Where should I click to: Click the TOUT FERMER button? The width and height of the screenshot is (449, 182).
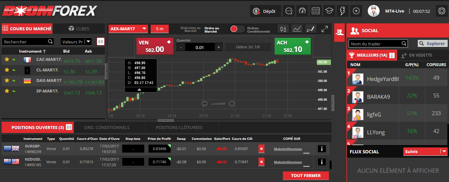coord(306,176)
